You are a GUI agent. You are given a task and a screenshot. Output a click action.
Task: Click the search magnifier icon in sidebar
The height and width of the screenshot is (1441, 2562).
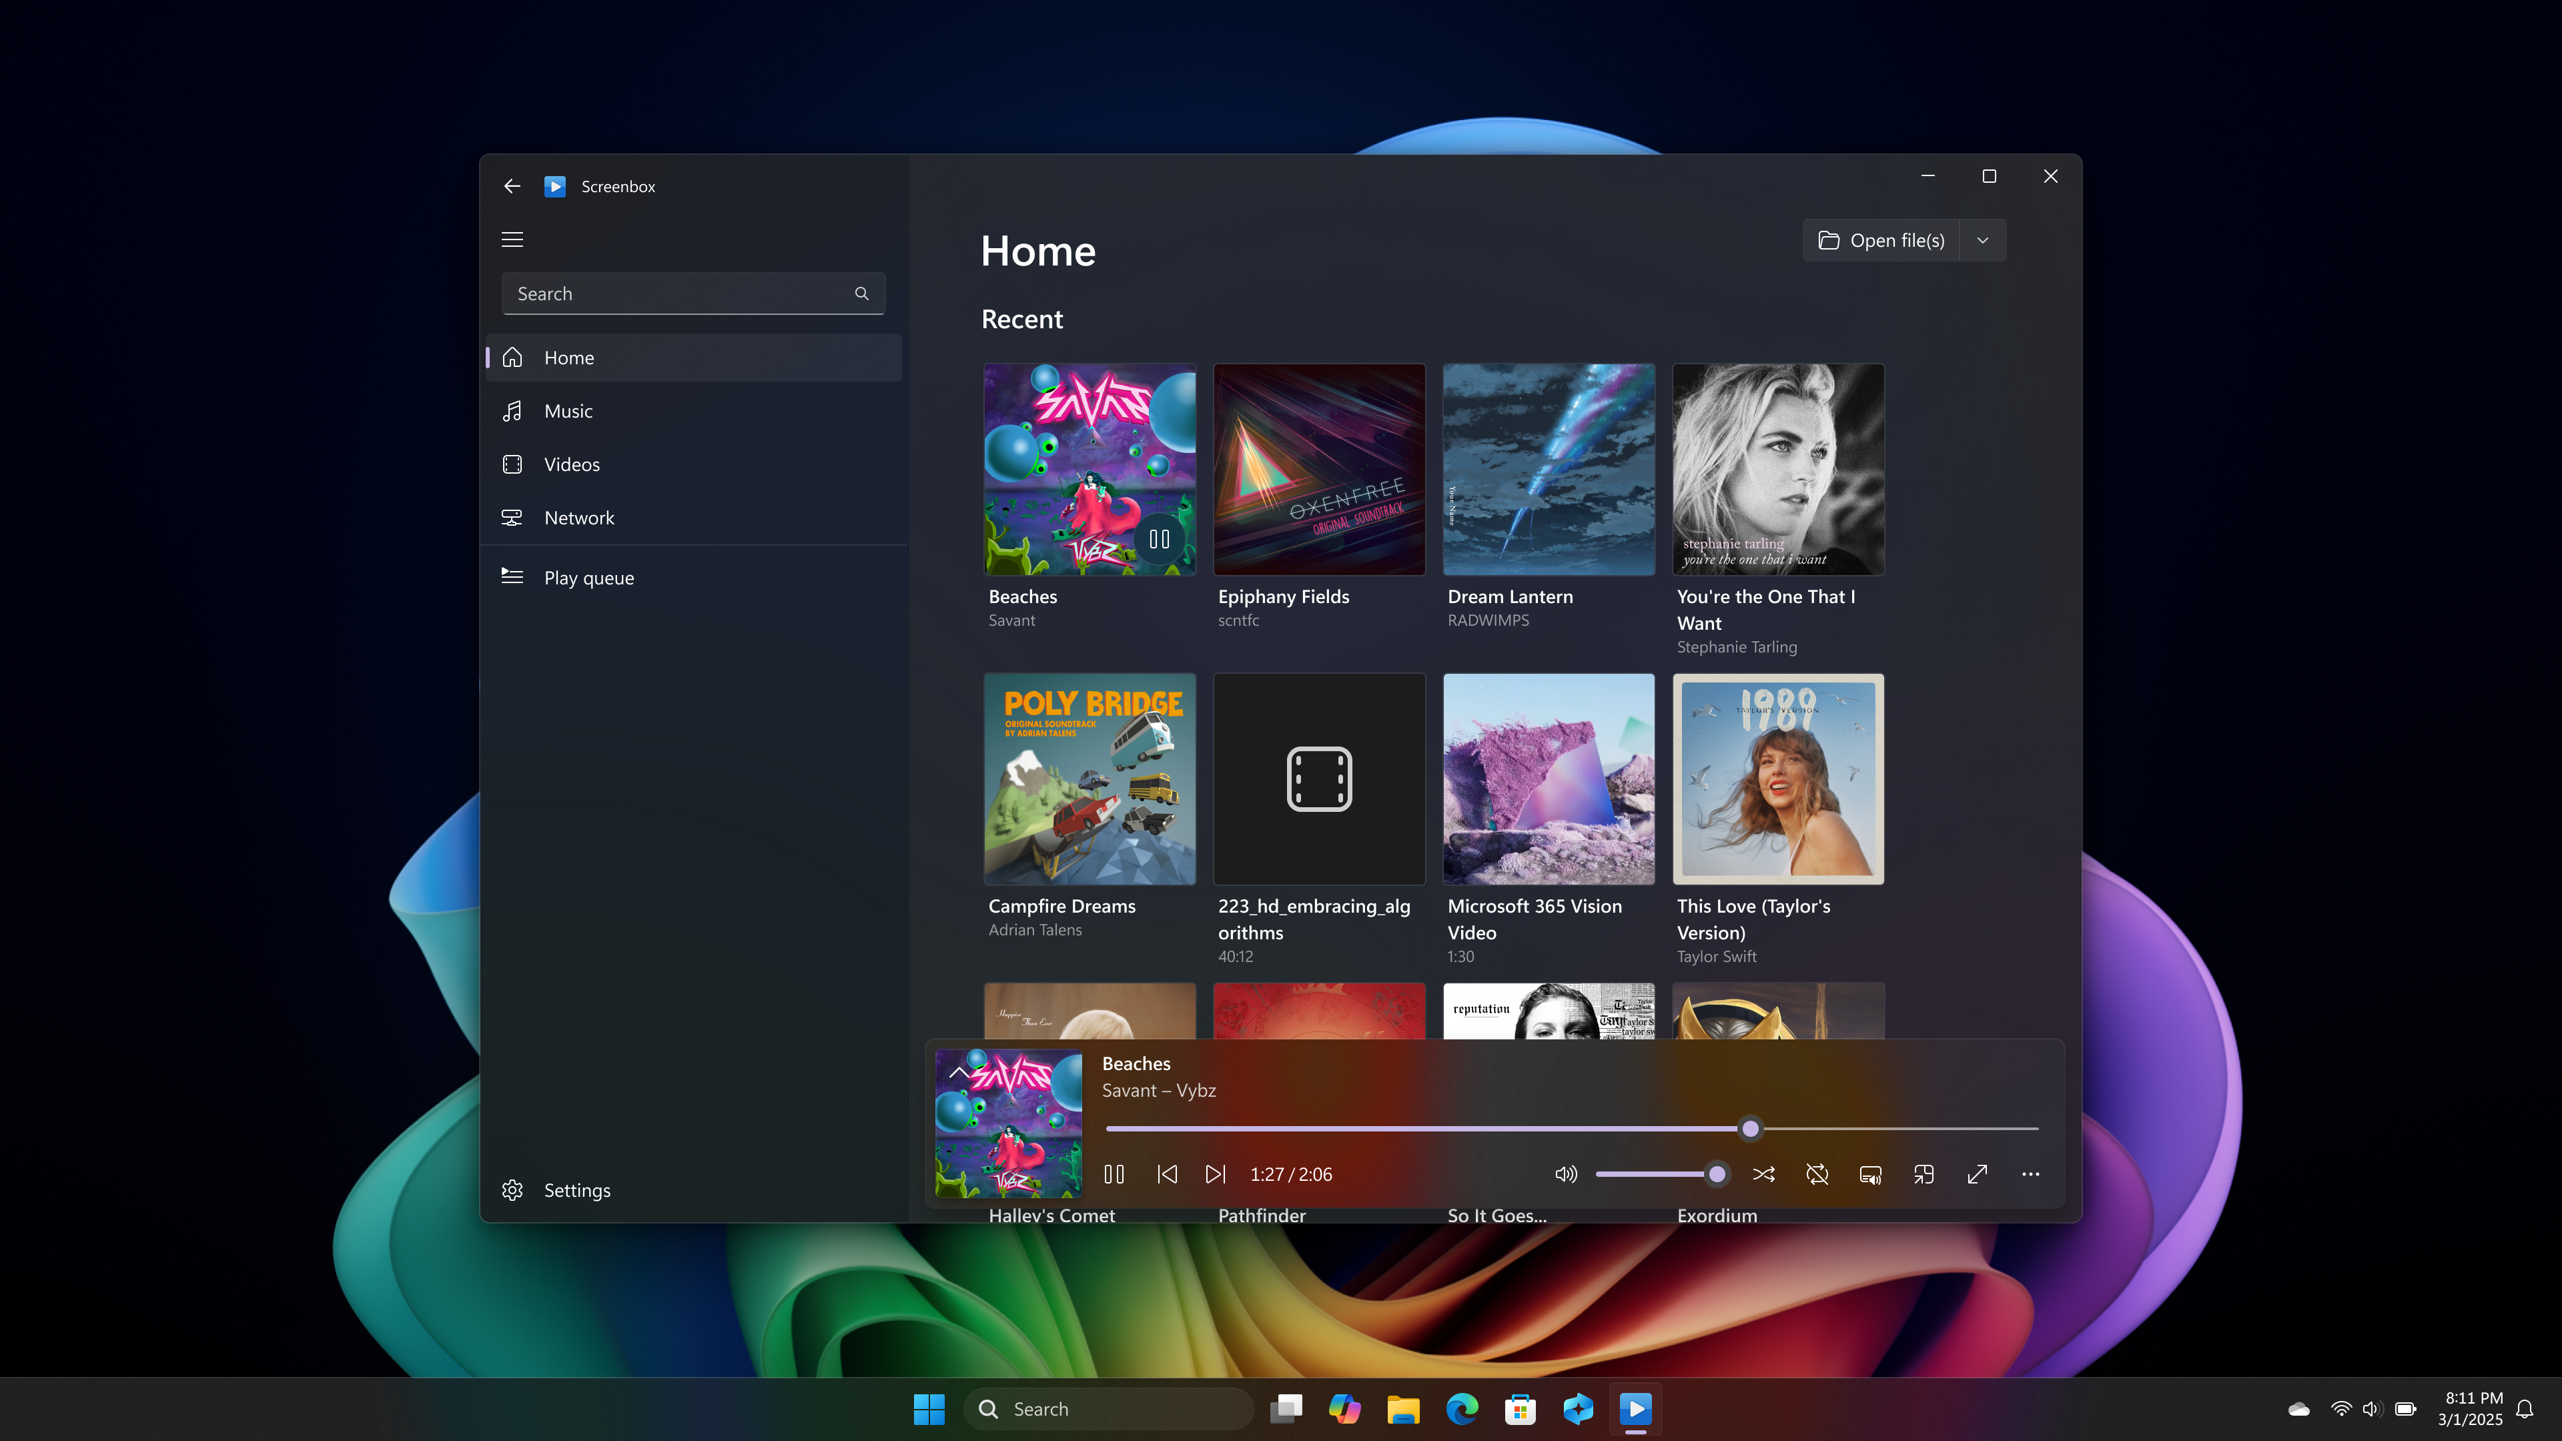pos(861,294)
